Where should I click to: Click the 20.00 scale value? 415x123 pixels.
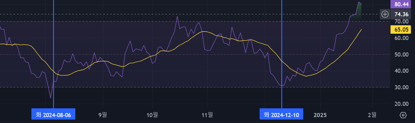click(401, 104)
